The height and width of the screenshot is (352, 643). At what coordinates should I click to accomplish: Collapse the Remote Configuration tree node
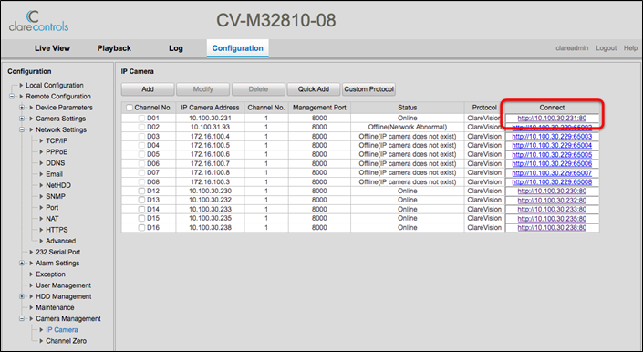pos(12,97)
